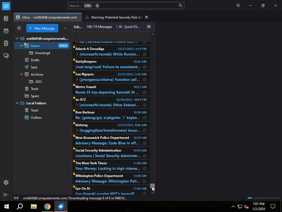
Task: Click the online status indicator icon
Action: pyautogui.click(x=16, y=198)
